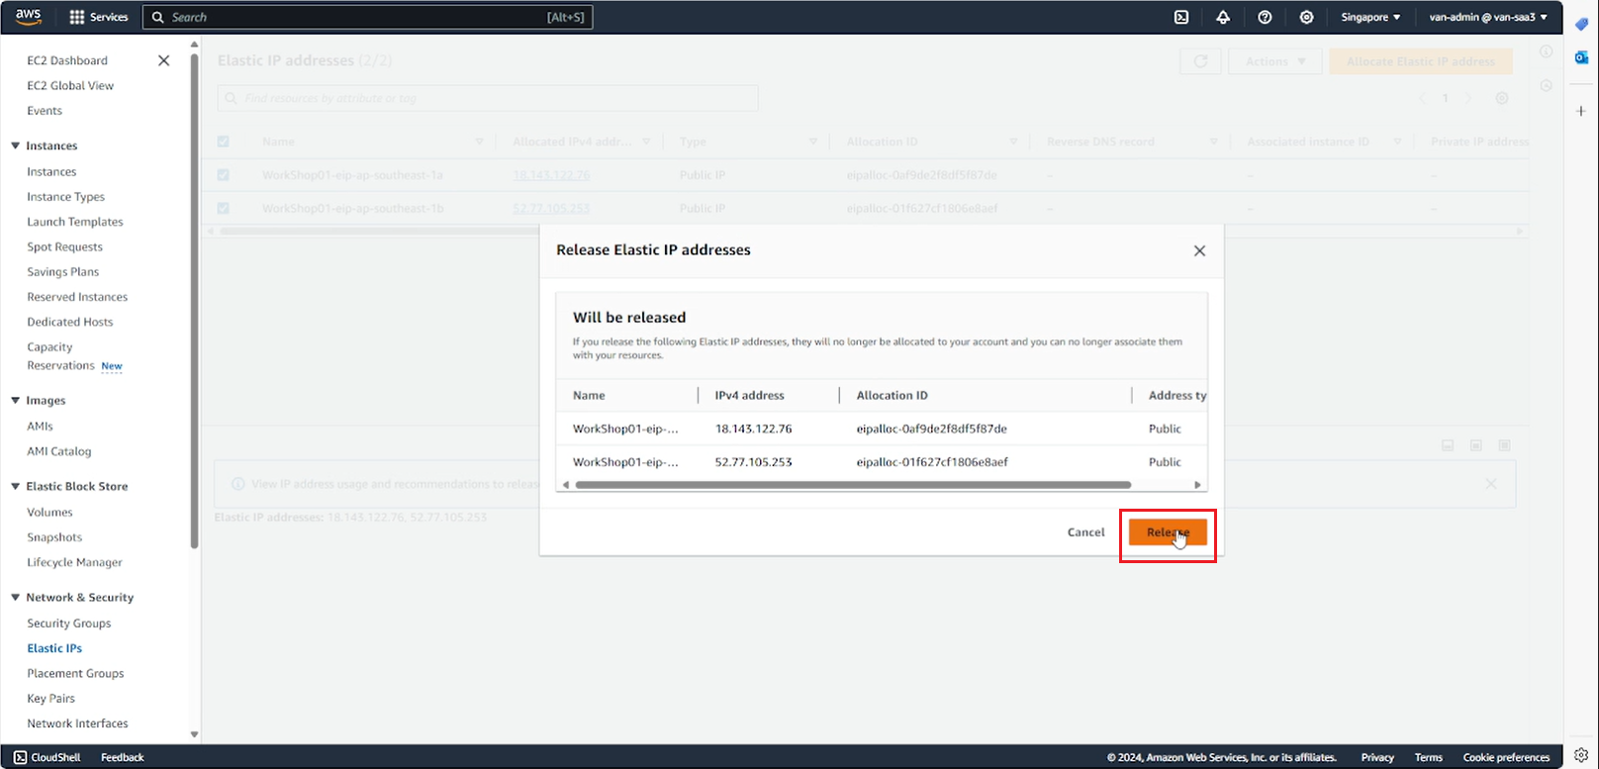This screenshot has height=769, width=1599.
Task: Toggle checkbox for WorkShop01-eip-ap-southeast-1a row
Action: (x=223, y=175)
